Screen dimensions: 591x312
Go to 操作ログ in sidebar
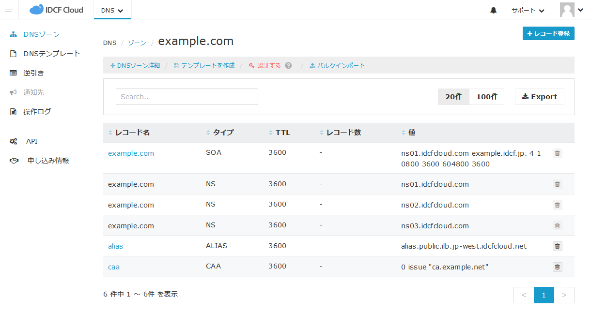[37, 112]
